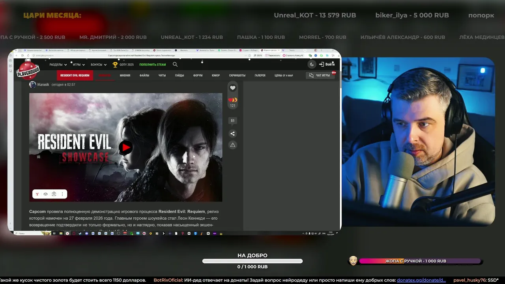Expand the БОНУСЫ dropdown menu

[x=99, y=65]
